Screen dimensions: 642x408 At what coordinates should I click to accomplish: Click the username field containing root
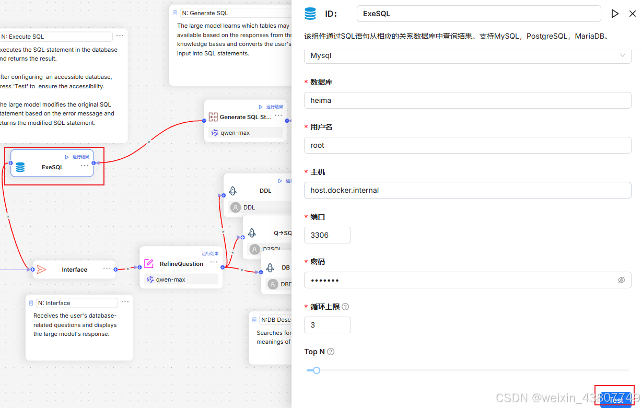click(x=468, y=145)
